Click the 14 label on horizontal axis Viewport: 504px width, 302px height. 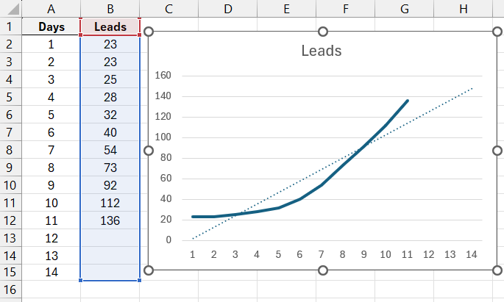(472, 254)
